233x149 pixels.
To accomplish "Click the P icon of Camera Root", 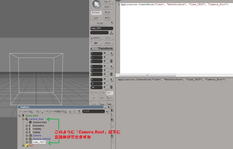I will point(30,122).
